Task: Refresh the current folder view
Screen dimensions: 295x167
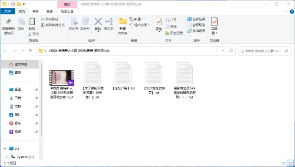Action: [231, 51]
